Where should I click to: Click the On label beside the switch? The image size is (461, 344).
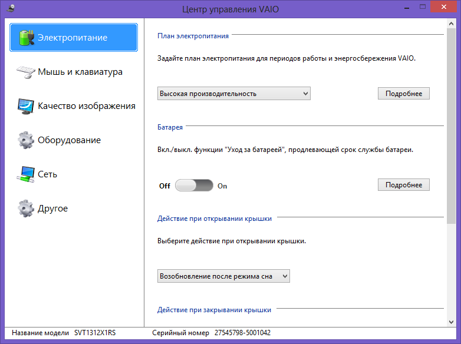[x=222, y=186]
